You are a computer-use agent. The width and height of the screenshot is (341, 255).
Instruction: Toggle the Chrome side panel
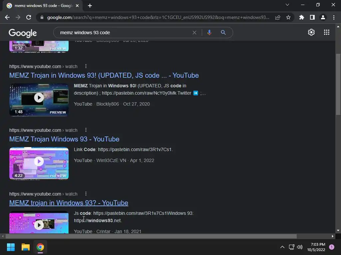[312, 17]
